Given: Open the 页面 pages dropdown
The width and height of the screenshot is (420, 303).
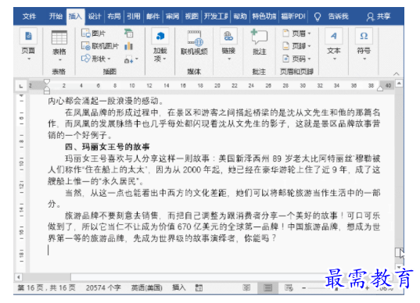Looking at the screenshot, I should 28,45.
